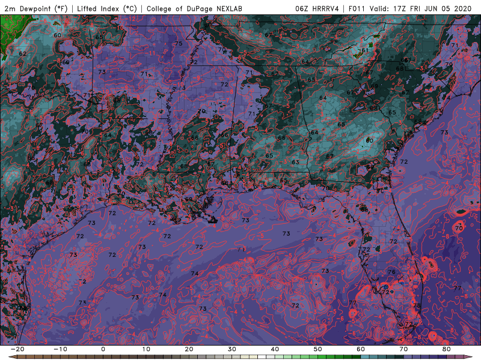This screenshot has height=360, width=481.
Task: Click the 62 dewpoint value on the map
Action: point(23,53)
